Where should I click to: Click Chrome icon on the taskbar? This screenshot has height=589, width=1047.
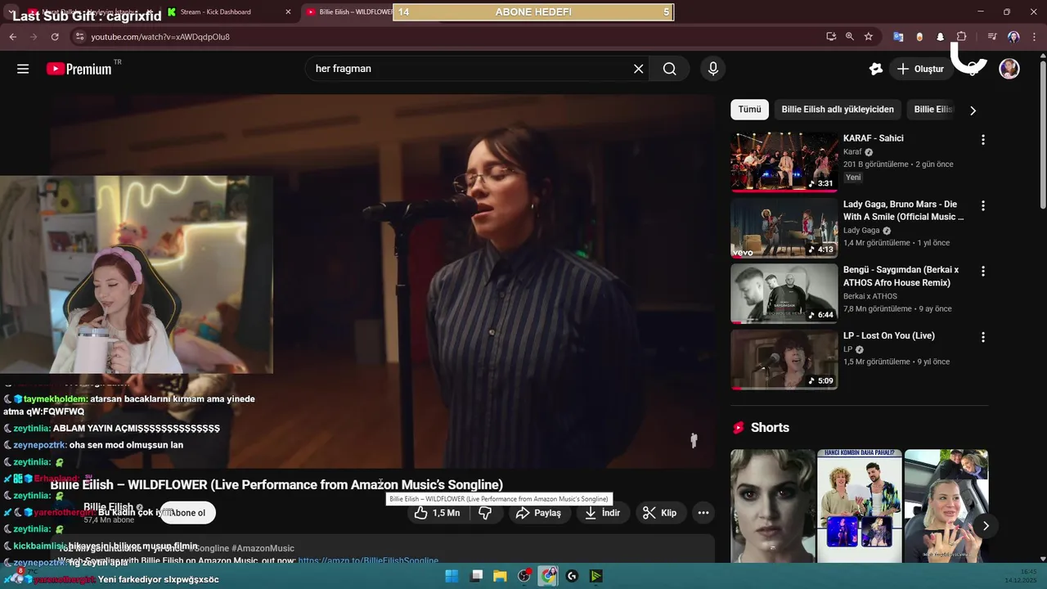click(x=548, y=576)
